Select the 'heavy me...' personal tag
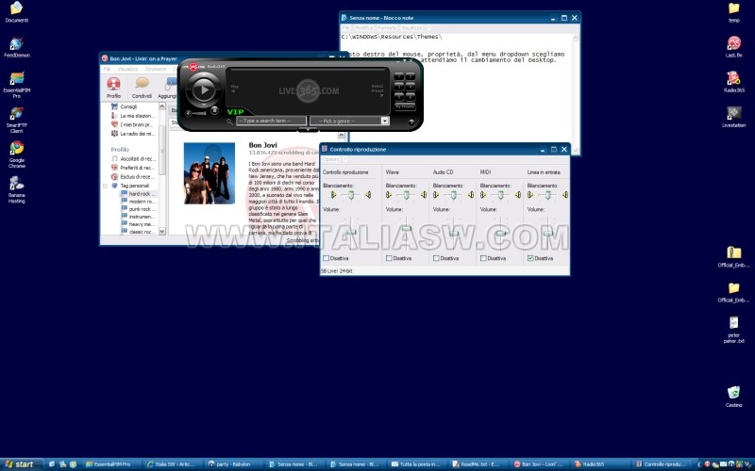This screenshot has height=471, width=755. [x=138, y=224]
